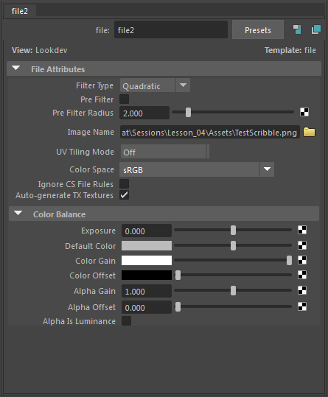Screen dimensions: 328x397
Task: Click the input connection icon beside Presets
Action: [x=297, y=29]
